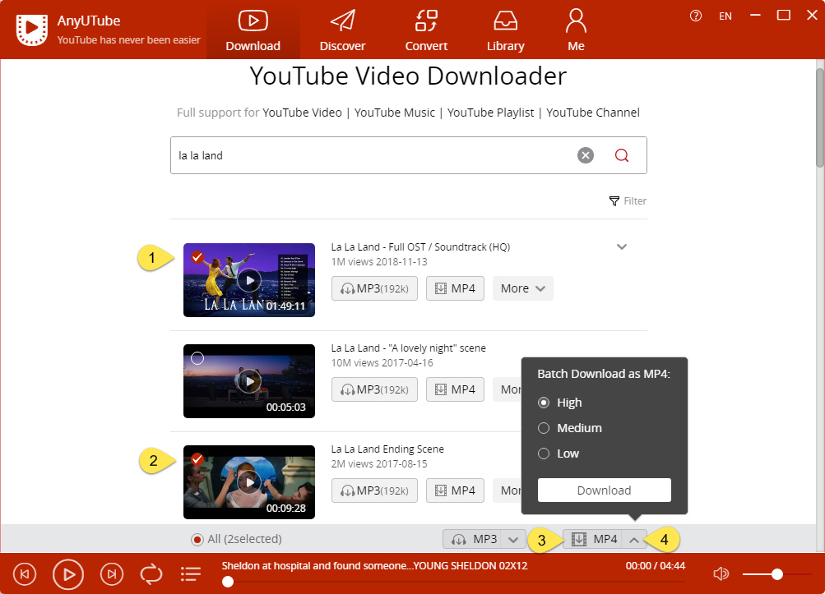Uncheck the Full OST Soundtrack video selection

(197, 257)
